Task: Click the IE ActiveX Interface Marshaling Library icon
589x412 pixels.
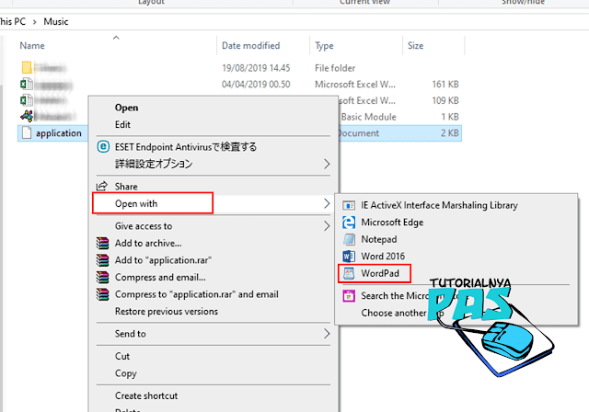Action: click(349, 205)
